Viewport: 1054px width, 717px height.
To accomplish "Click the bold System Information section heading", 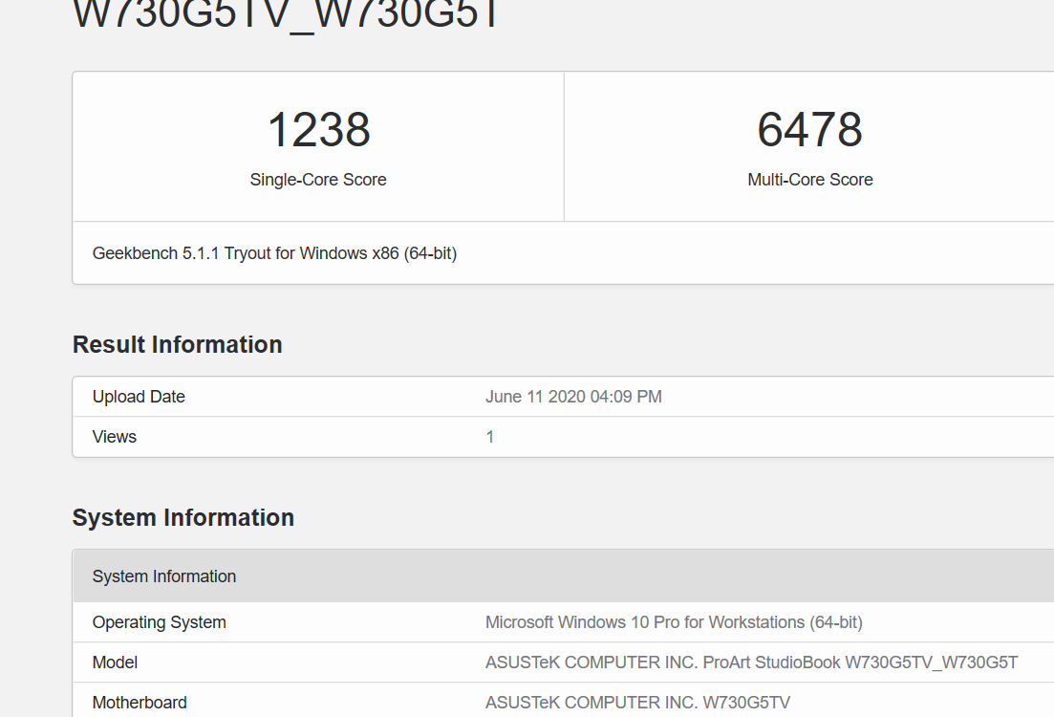I will click(183, 517).
